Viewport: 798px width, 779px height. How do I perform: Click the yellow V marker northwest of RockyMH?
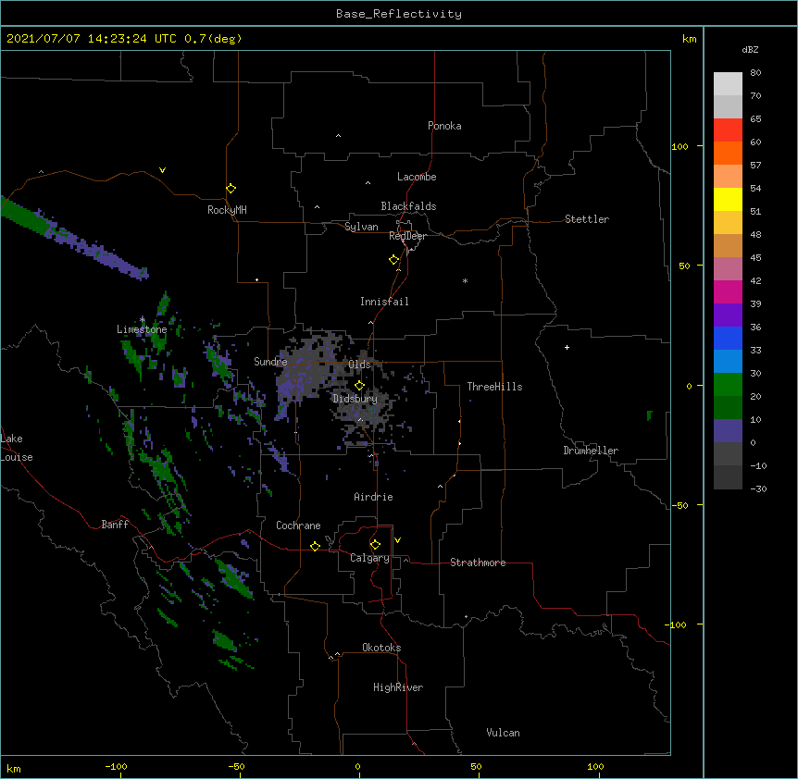(162, 170)
